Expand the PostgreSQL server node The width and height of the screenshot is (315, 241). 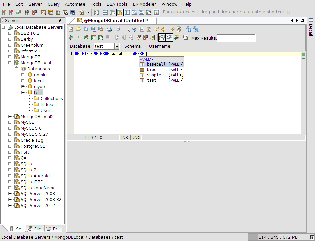pyautogui.click(x=10, y=146)
